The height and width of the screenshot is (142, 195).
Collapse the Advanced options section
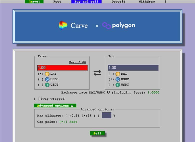55,106
